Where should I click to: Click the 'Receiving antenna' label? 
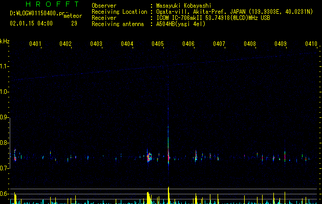point(118,24)
